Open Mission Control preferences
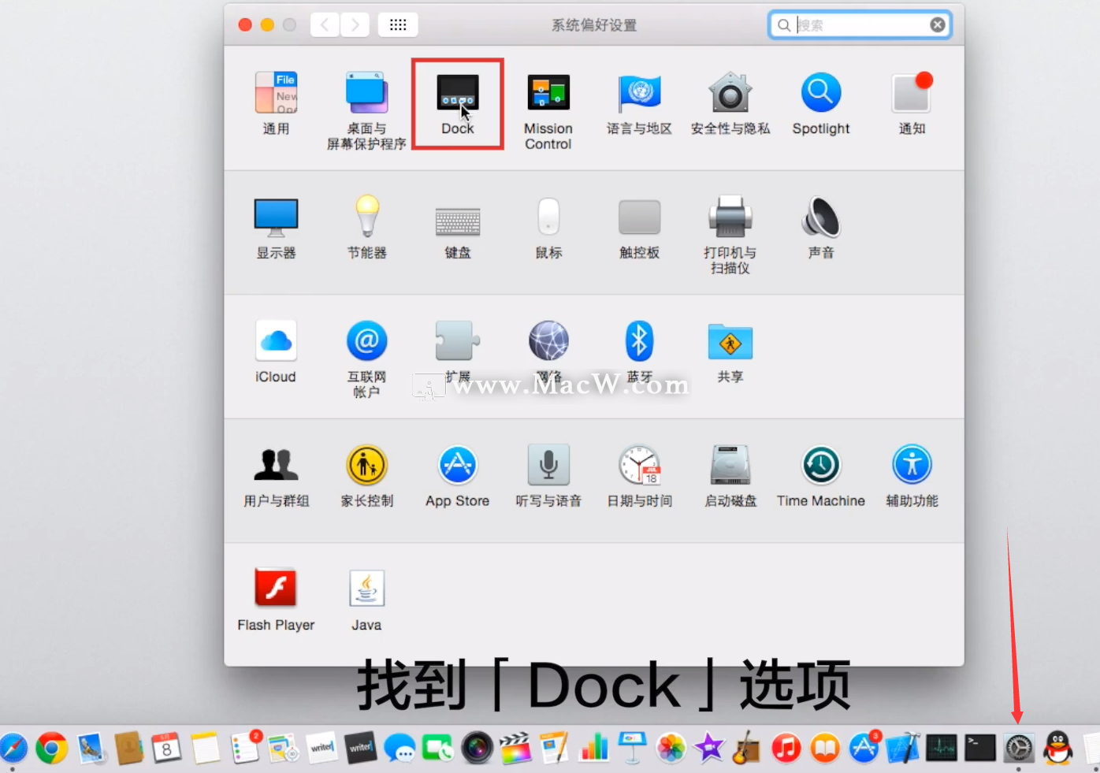1100x773 pixels. point(548,93)
